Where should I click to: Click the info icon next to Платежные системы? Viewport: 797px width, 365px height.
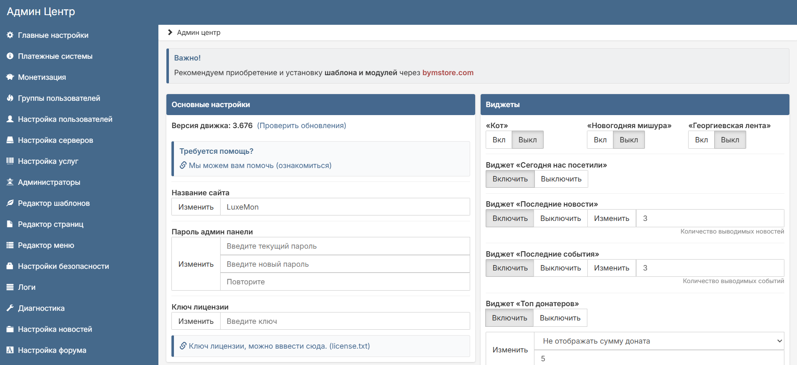(x=10, y=56)
